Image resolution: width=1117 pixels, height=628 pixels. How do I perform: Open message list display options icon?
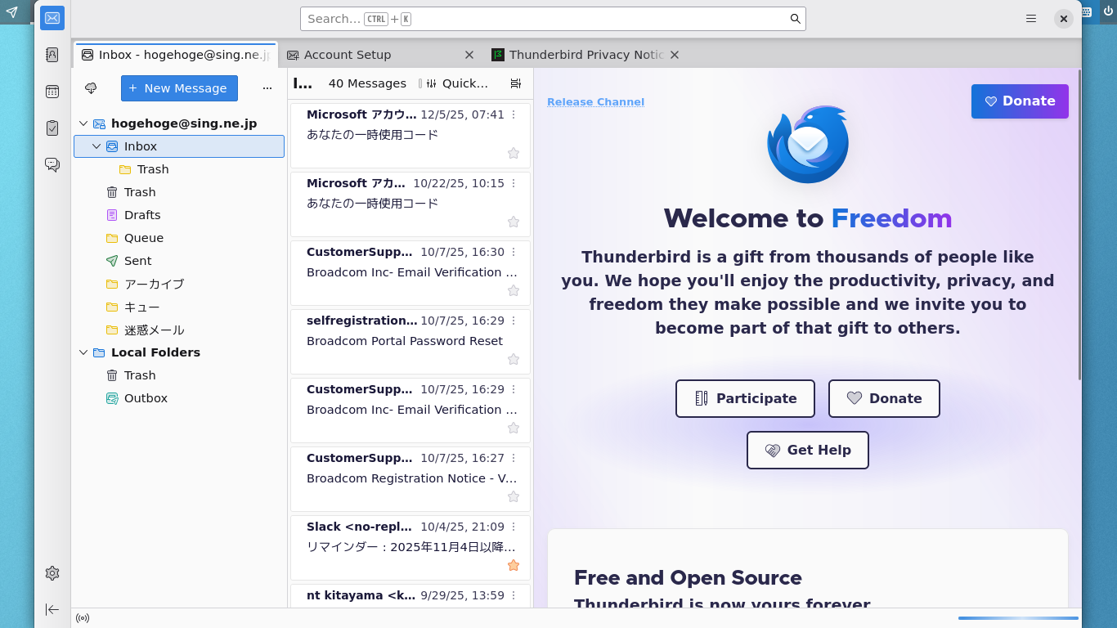click(x=515, y=83)
